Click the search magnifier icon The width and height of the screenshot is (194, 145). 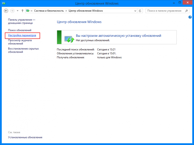[186, 11]
